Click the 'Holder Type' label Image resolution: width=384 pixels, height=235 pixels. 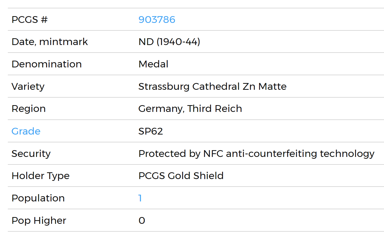(40, 176)
